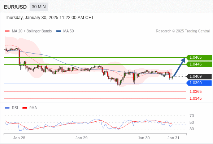Click the blue upward forecast arrow
This screenshot has width=213, height=144.
click(x=179, y=67)
